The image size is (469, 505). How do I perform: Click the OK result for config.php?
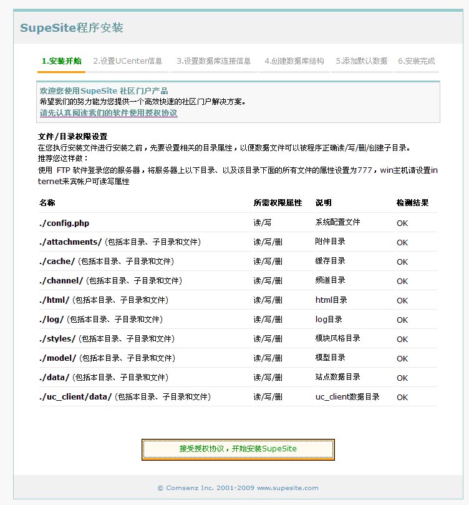pos(402,223)
